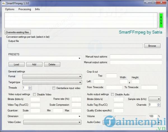This screenshot has width=168, height=132.
Task: Decrease Channels with the down arrow
Action: [159, 106]
